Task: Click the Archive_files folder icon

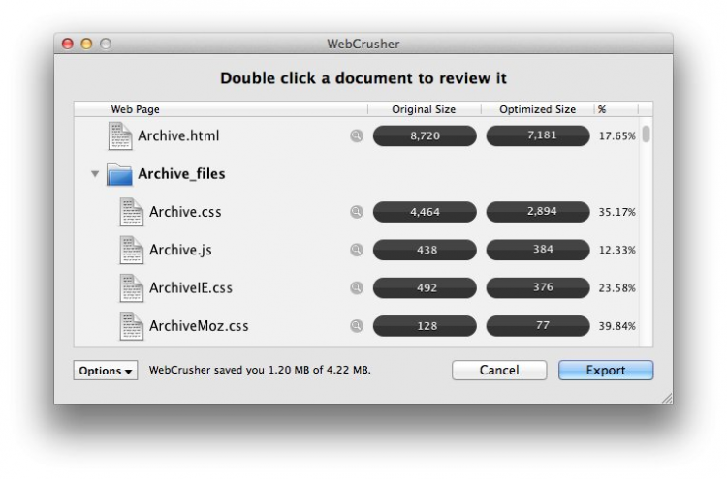Action: pyautogui.click(x=119, y=174)
